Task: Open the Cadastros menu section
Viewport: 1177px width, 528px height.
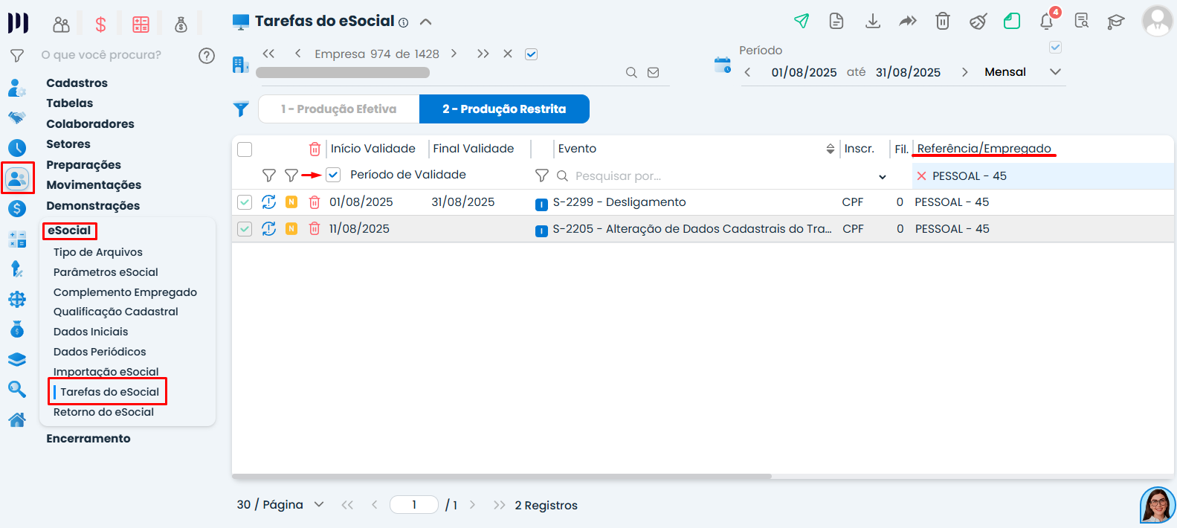Action: point(77,83)
